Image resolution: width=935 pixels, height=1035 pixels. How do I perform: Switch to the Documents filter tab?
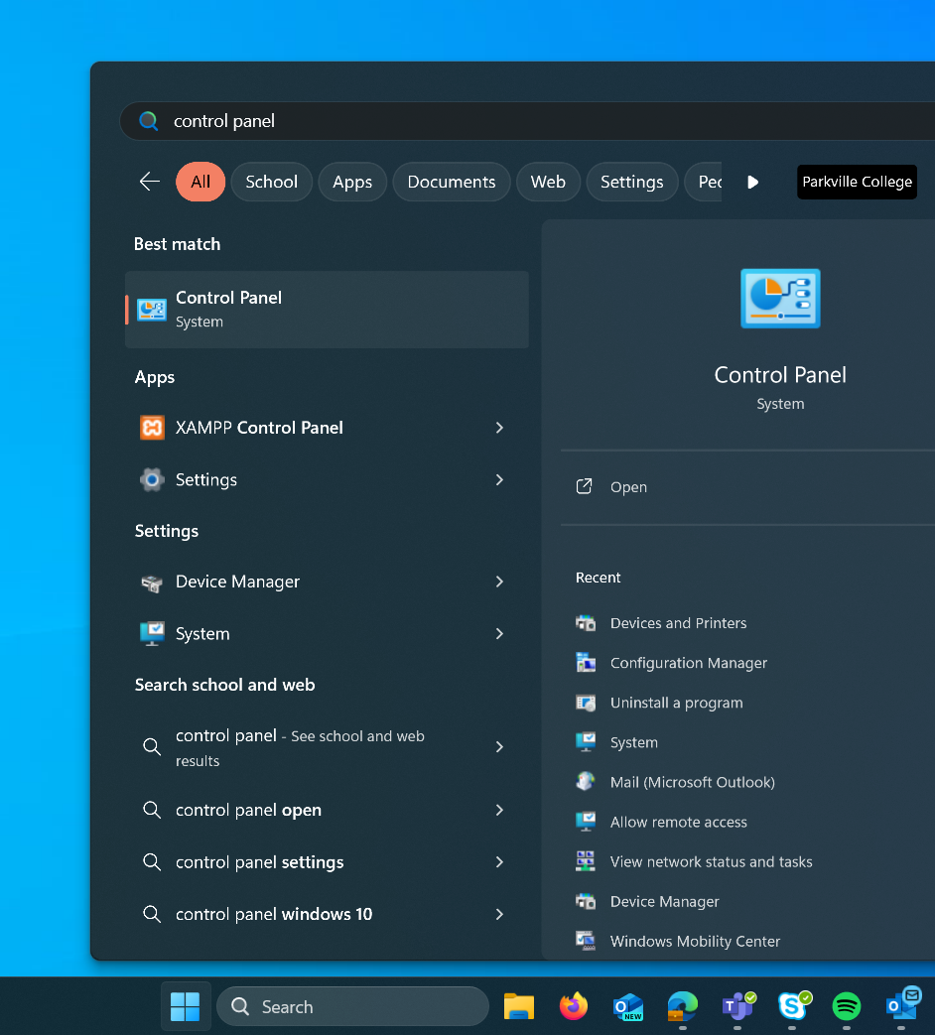(x=452, y=182)
